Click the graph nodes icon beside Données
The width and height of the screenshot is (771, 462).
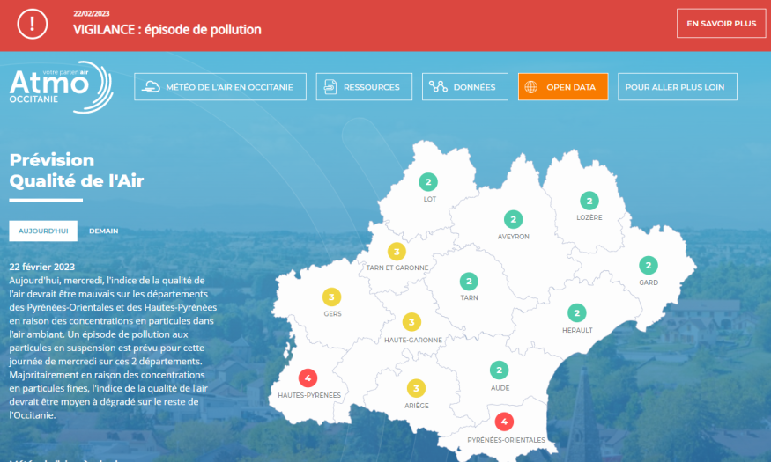(x=438, y=87)
